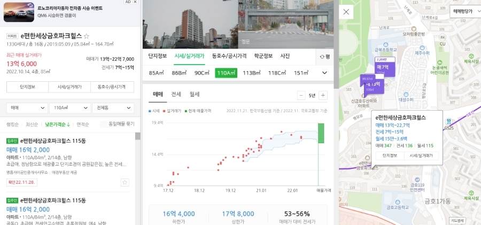The width and height of the screenshot is (481, 225).
Task: Switch chart to 월세 tab
Action: point(194,95)
